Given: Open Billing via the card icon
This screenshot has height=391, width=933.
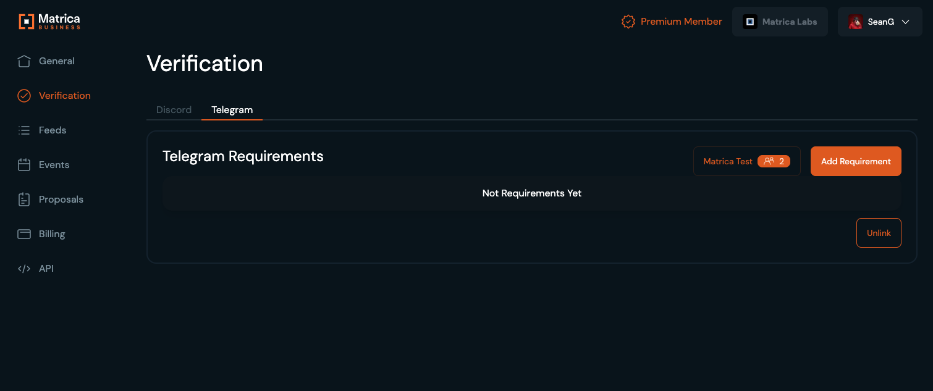Looking at the screenshot, I should 24,234.
